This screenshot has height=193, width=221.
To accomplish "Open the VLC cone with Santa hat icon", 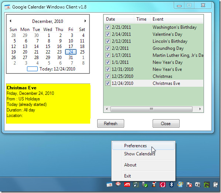I will coord(154,185).
